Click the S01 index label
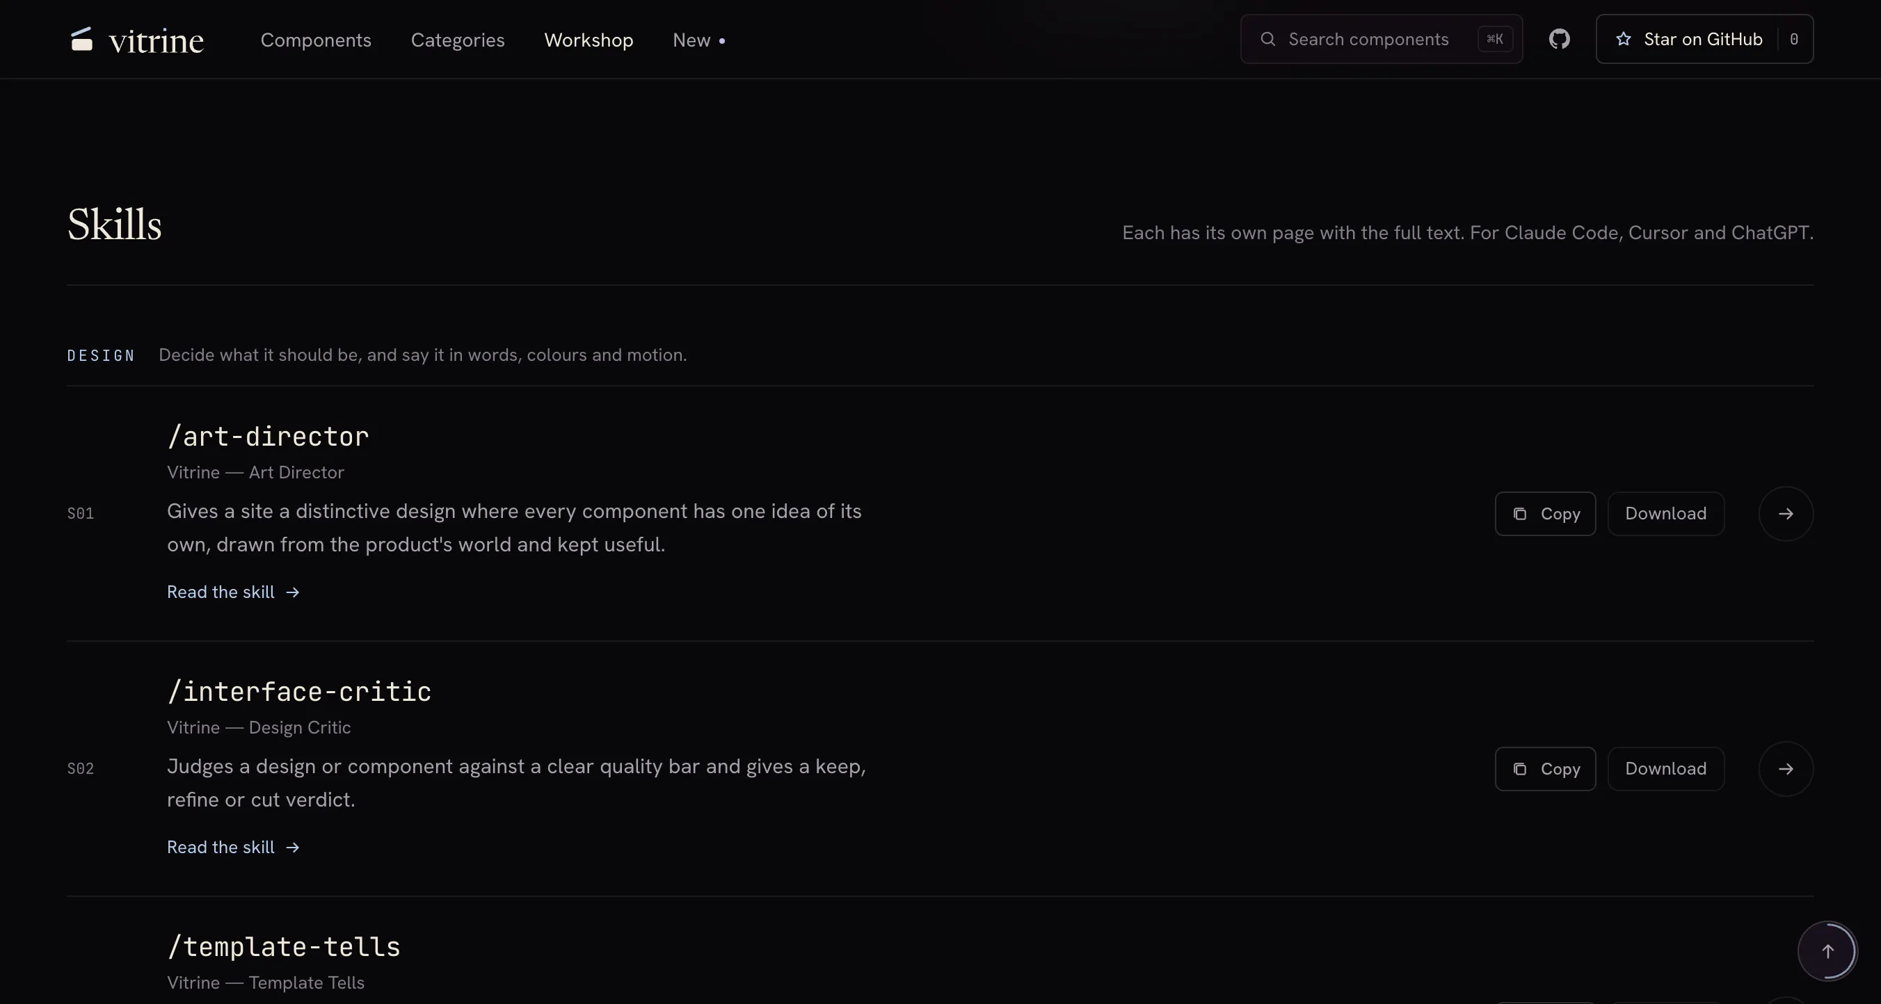 tap(80, 514)
